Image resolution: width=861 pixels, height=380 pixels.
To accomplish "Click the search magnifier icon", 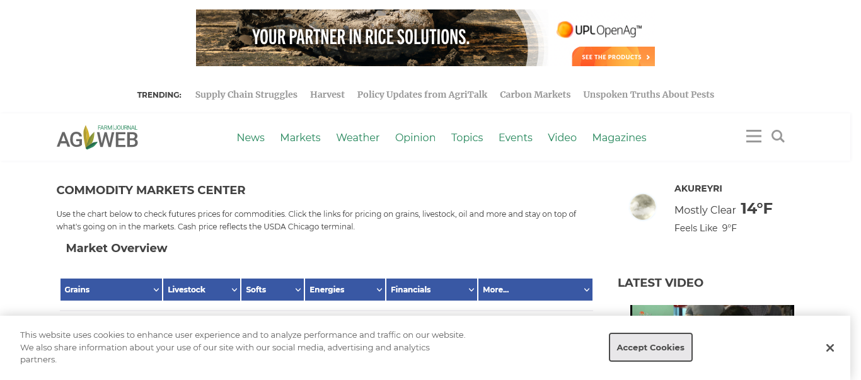I will point(778,136).
